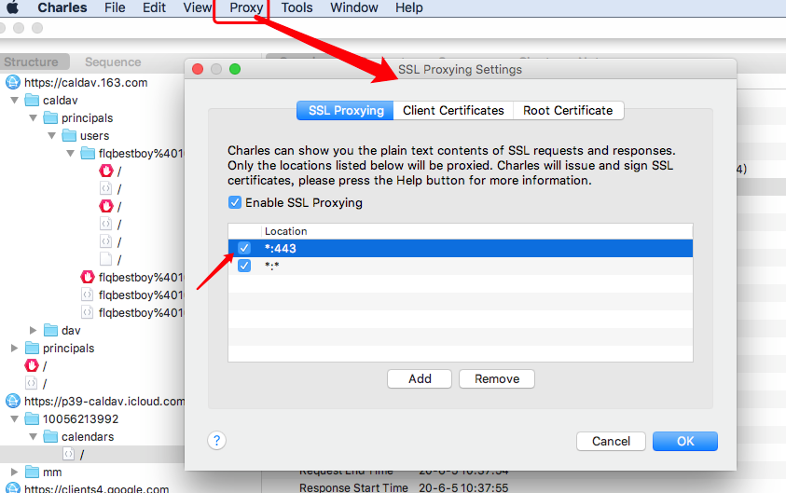Switch to Root Certificate tab
Viewport: 786px width, 493px height.
[x=569, y=110]
